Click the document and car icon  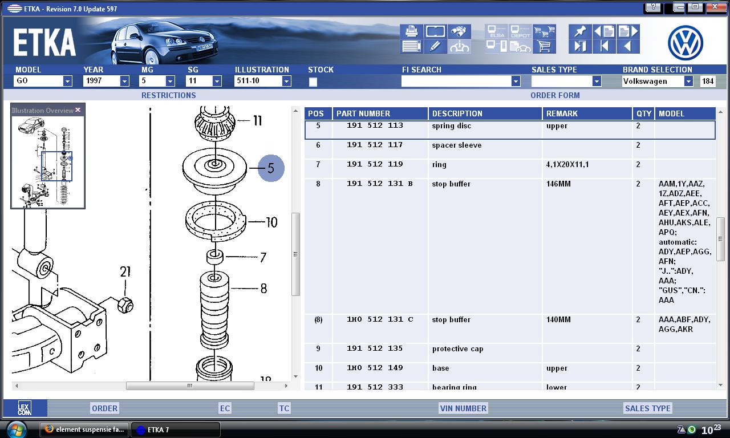[520, 46]
